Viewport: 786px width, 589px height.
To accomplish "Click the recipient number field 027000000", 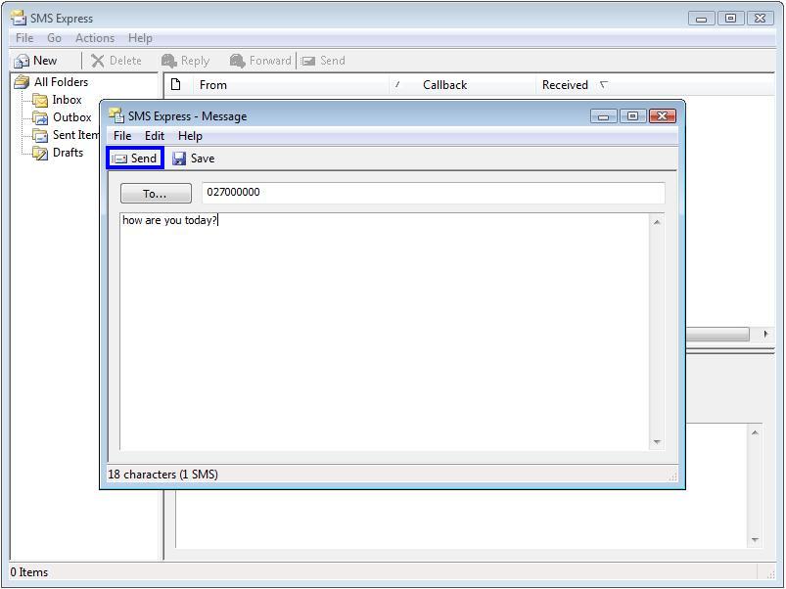I will coord(433,193).
